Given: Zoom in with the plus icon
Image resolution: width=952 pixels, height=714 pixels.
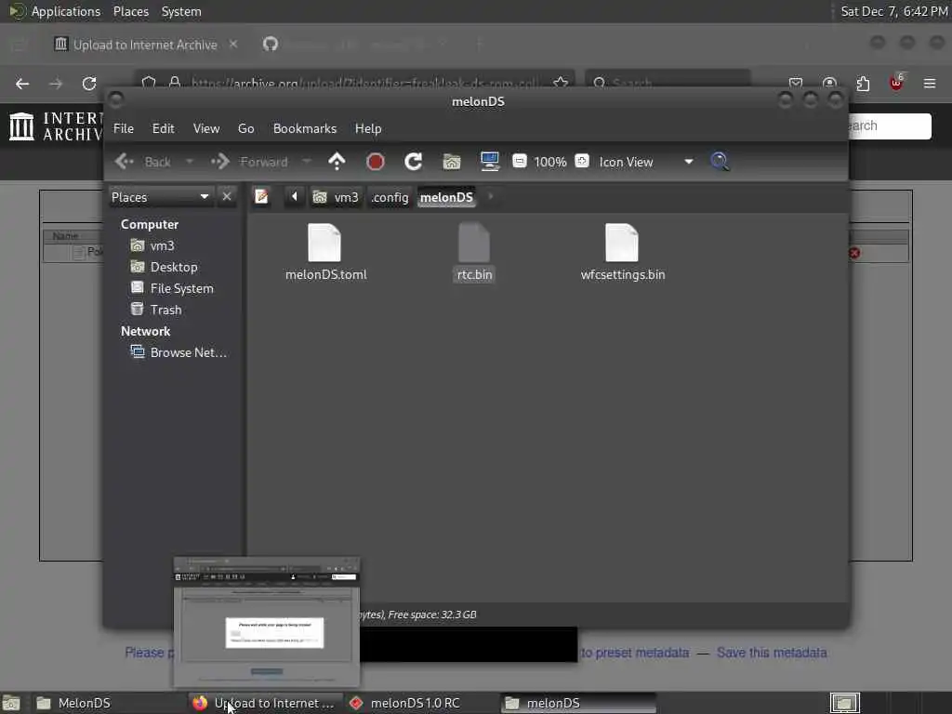Looking at the screenshot, I should pos(582,161).
